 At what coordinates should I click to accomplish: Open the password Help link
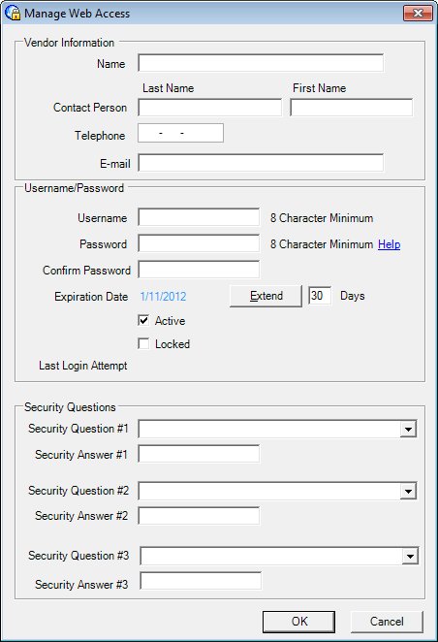389,244
